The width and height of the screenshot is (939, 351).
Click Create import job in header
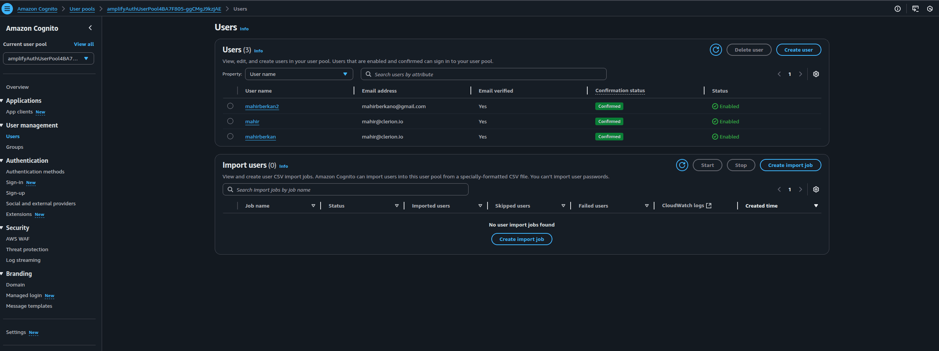(790, 165)
